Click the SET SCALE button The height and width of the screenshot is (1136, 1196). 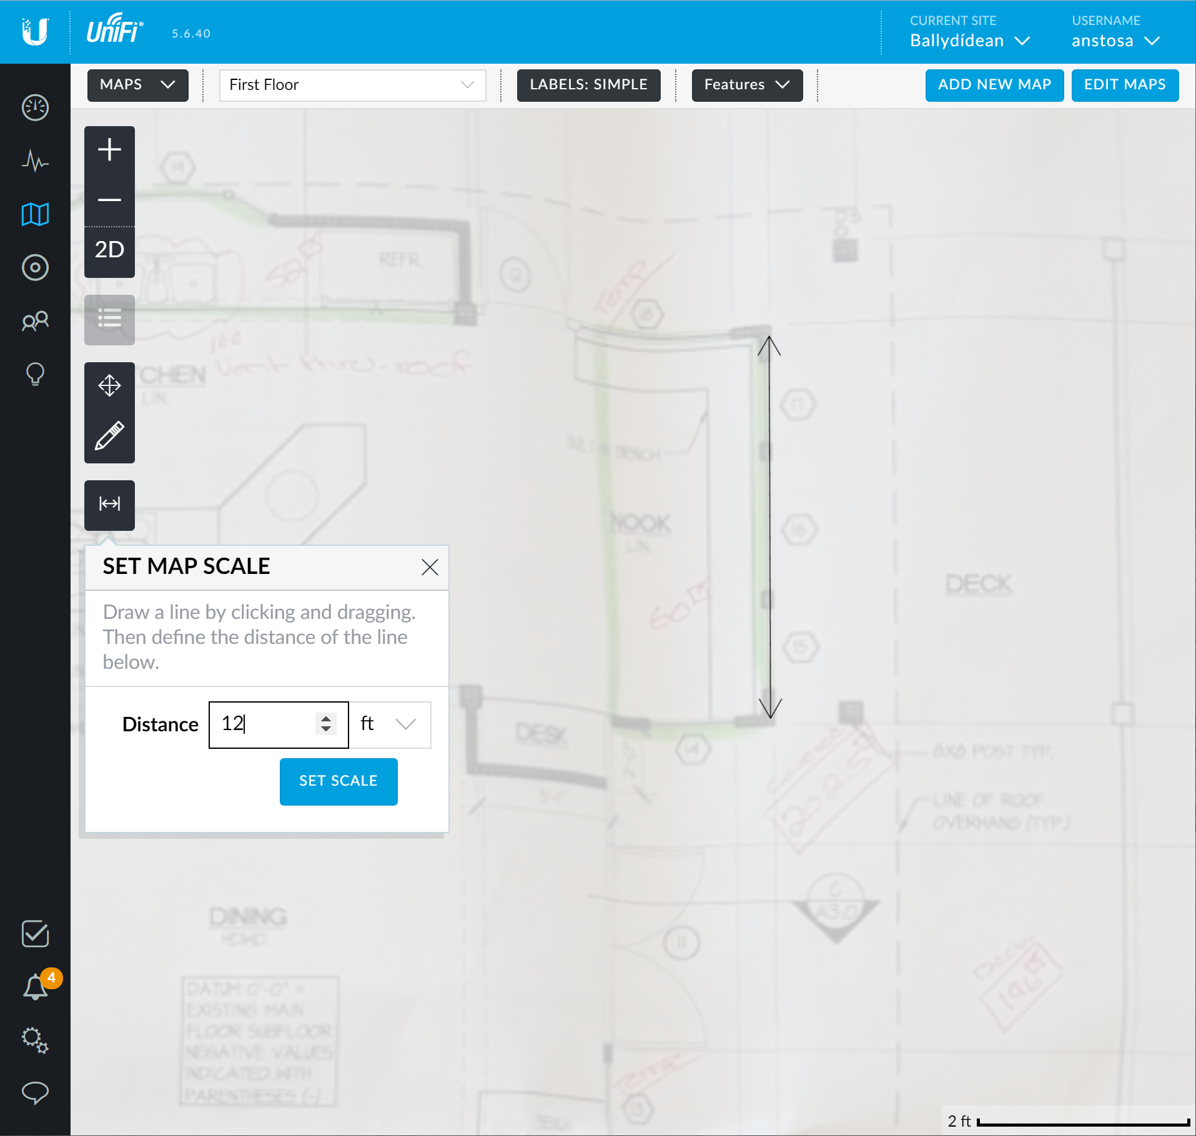(338, 781)
